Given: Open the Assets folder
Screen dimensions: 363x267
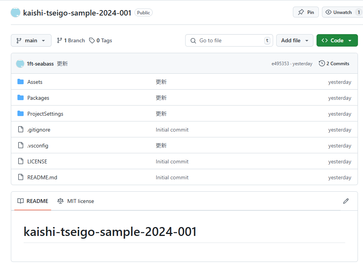Looking at the screenshot, I should tap(35, 82).
